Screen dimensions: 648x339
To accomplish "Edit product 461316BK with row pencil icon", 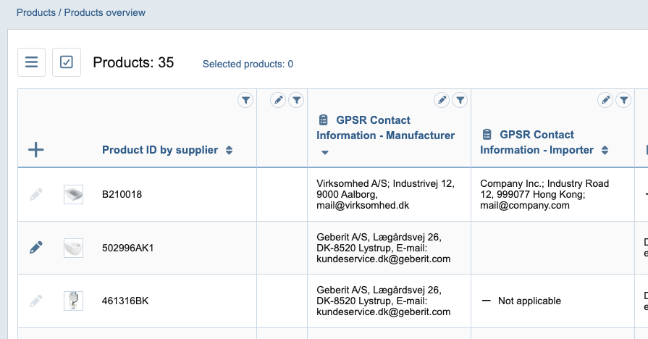I will coord(36,301).
